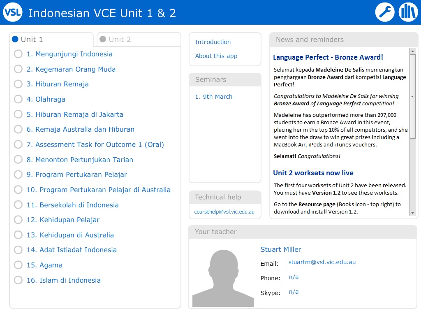The width and height of the screenshot is (421, 316).
Task: Click Unit 2 worksets now live headline
Action: pyautogui.click(x=313, y=173)
